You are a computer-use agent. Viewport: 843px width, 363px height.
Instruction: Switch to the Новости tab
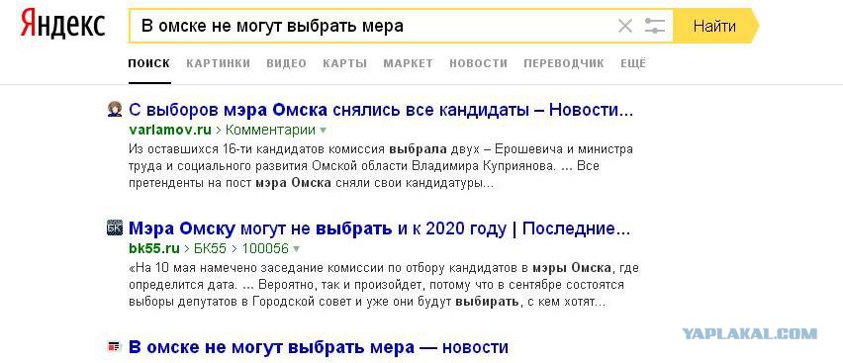[479, 63]
